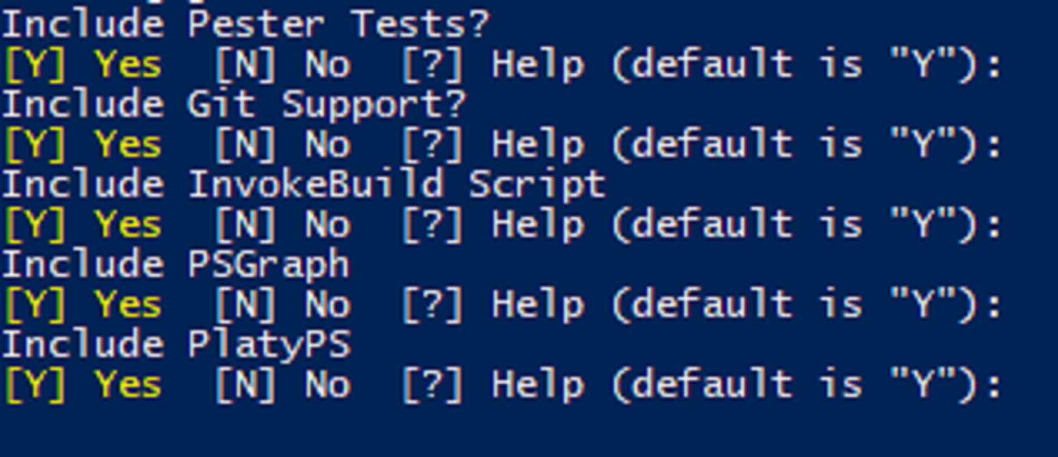
Task: Click the Include Pester Tests? prompt text
Action: tap(245, 24)
